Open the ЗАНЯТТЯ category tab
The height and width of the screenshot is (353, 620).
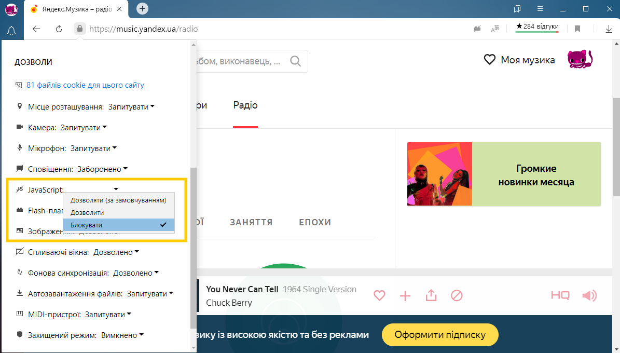click(x=251, y=222)
